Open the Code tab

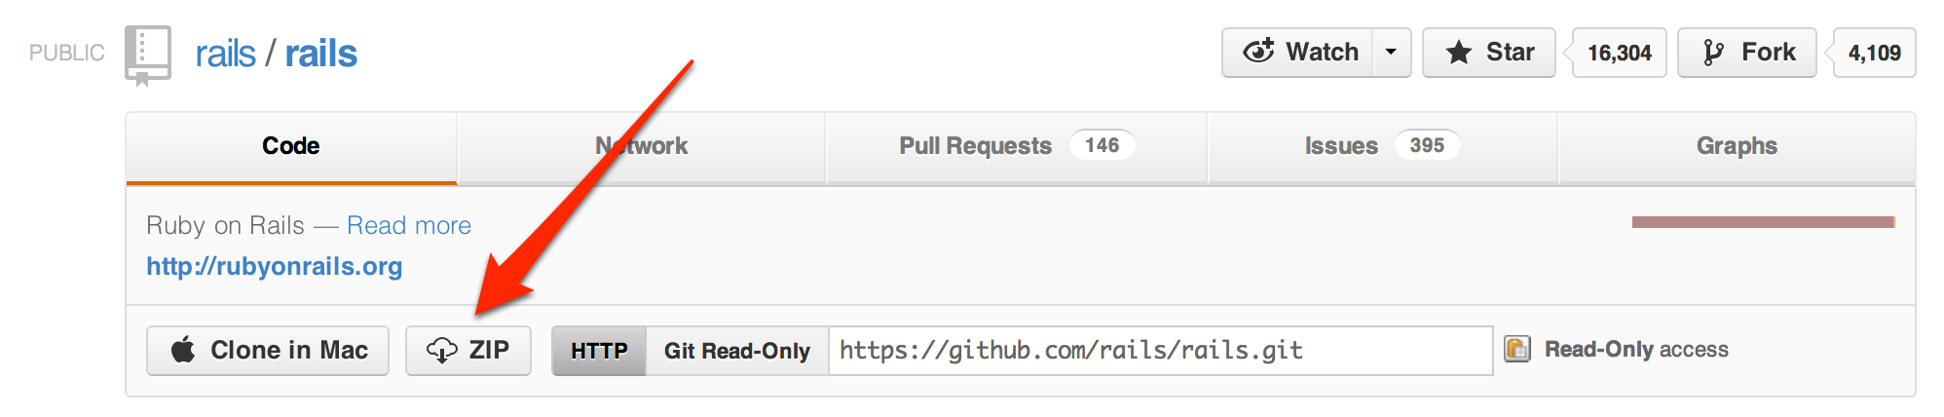coord(290,146)
